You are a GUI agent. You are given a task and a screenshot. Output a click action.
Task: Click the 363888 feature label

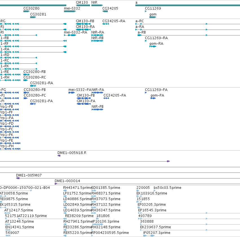(147, 222)
